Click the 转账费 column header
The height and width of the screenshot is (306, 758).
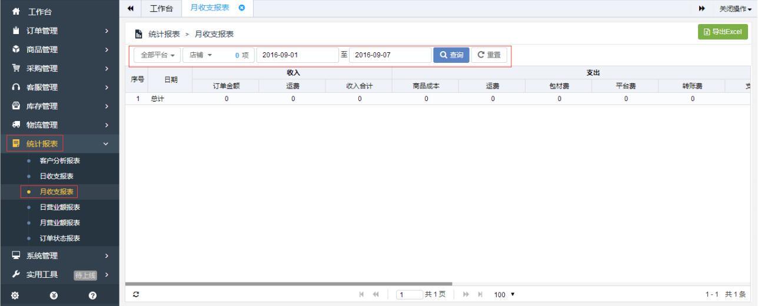tap(693, 86)
